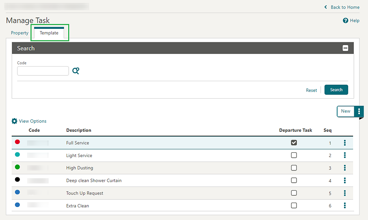Click the teal color dot for Light Service
Image resolution: width=368 pixels, height=220 pixels.
click(x=17, y=155)
